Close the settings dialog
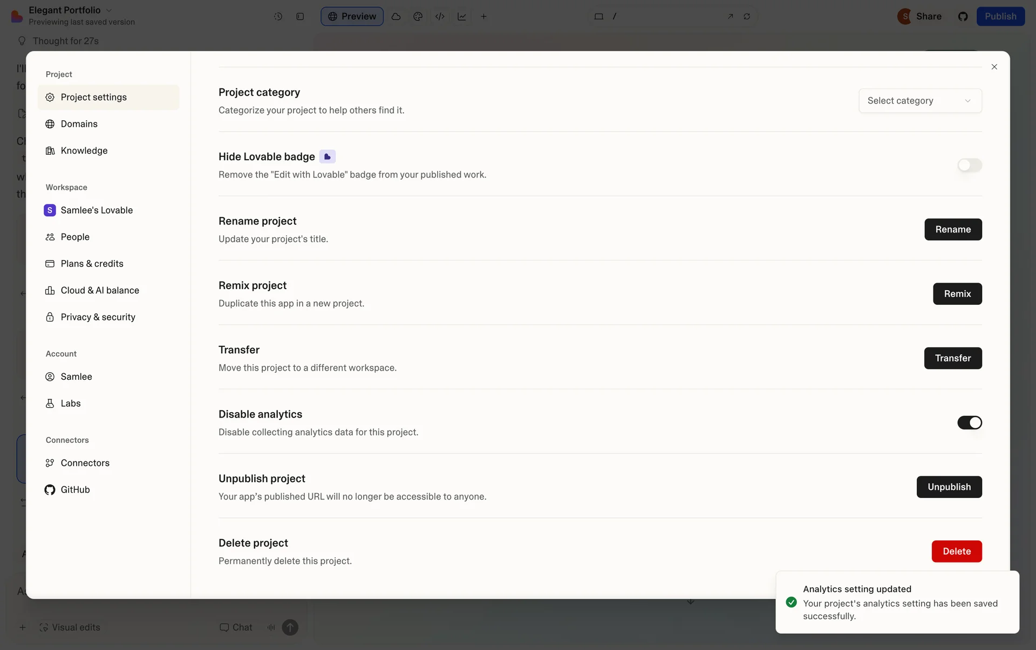Screen dimensions: 1036x650 point(994,67)
